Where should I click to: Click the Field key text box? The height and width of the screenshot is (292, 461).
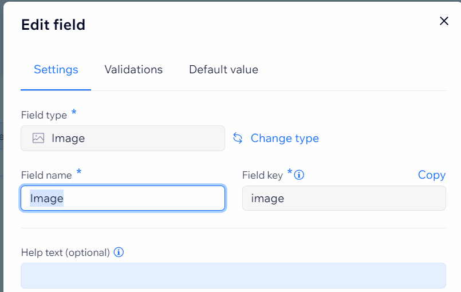(344, 198)
